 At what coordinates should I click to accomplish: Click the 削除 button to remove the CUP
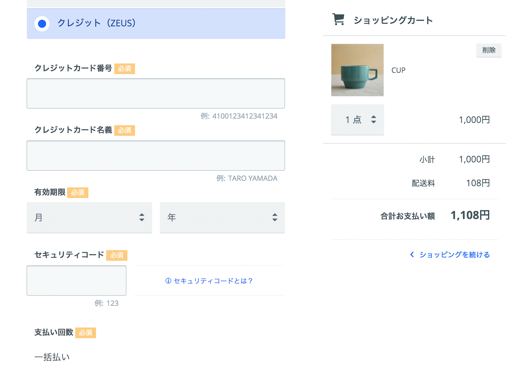489,50
